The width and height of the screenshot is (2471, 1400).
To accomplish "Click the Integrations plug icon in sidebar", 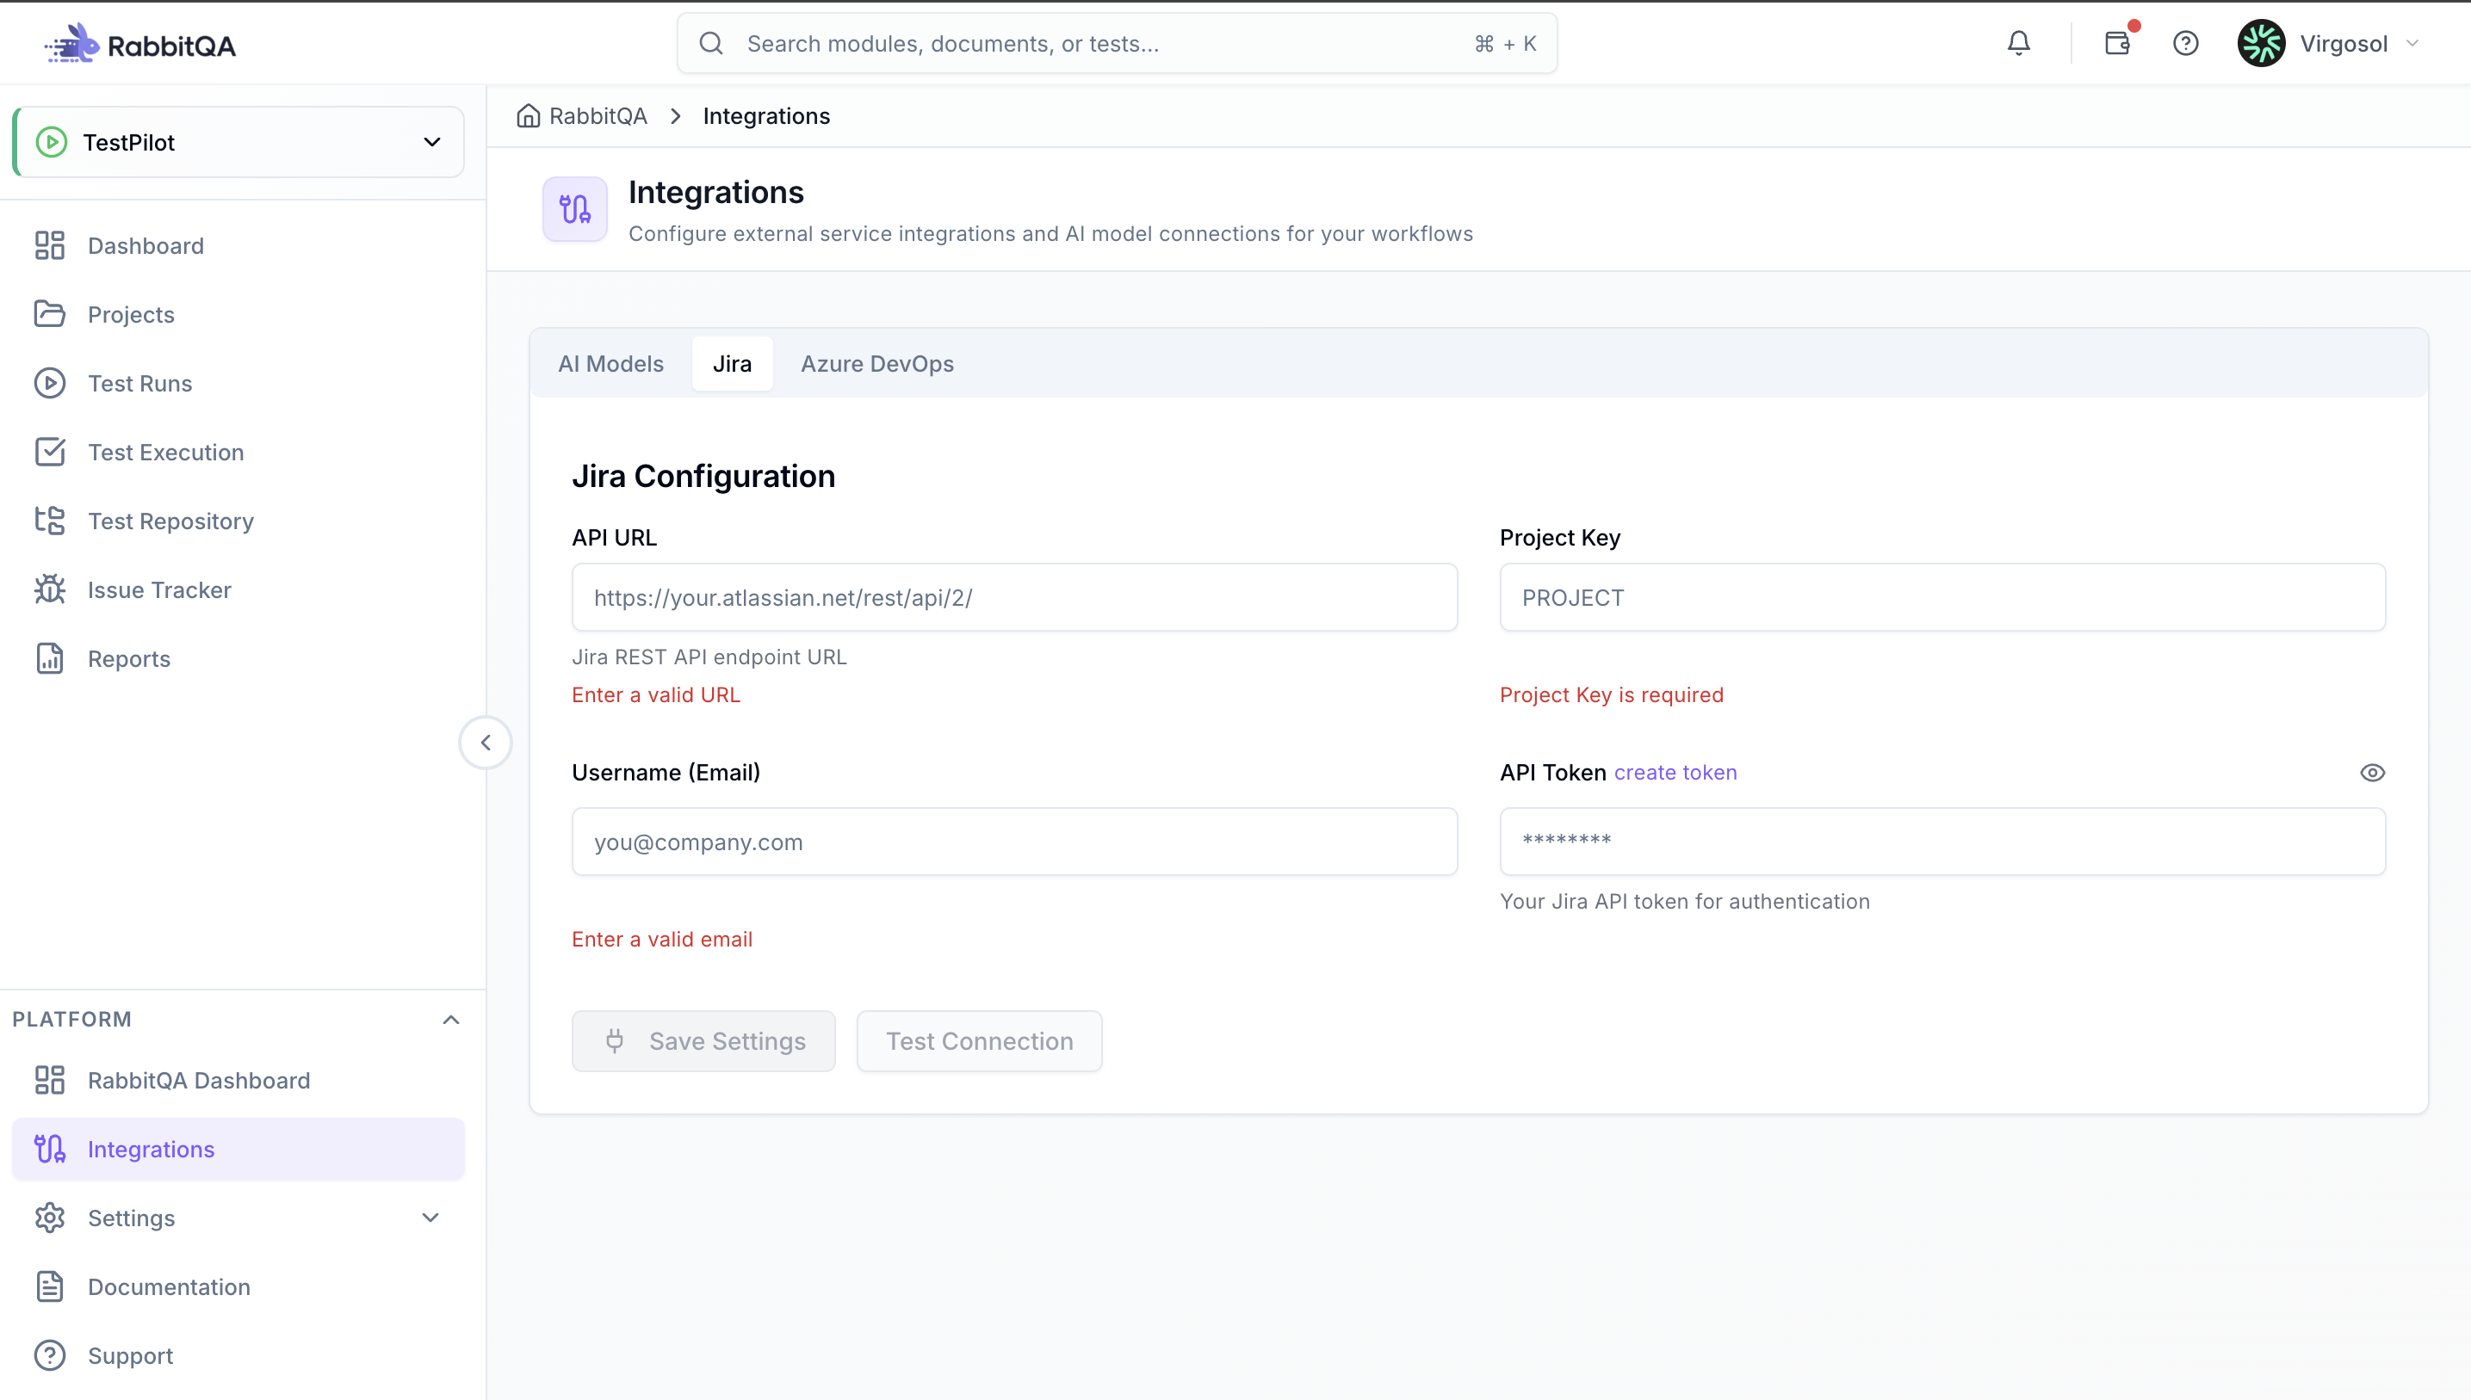I will click(x=50, y=1149).
